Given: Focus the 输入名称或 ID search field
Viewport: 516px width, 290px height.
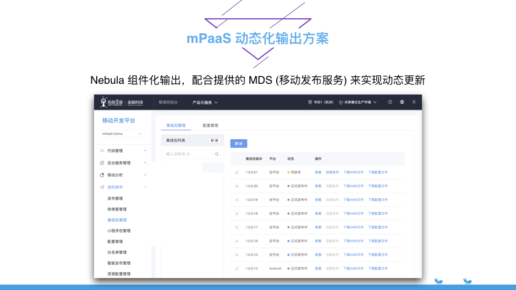Looking at the screenshot, I should tap(192, 154).
